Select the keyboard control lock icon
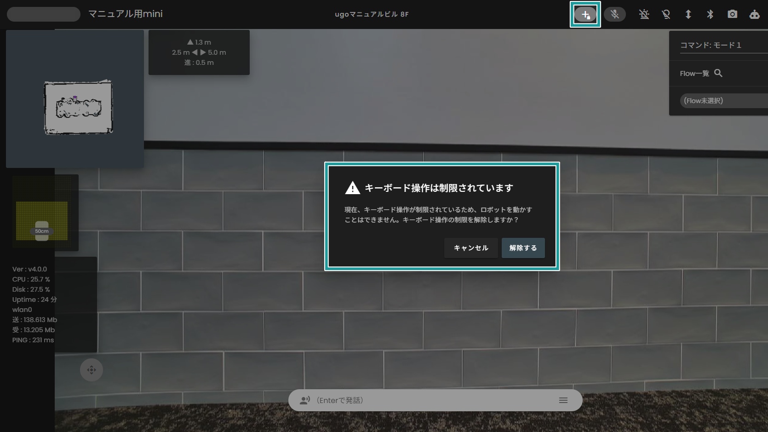 tap(585, 14)
